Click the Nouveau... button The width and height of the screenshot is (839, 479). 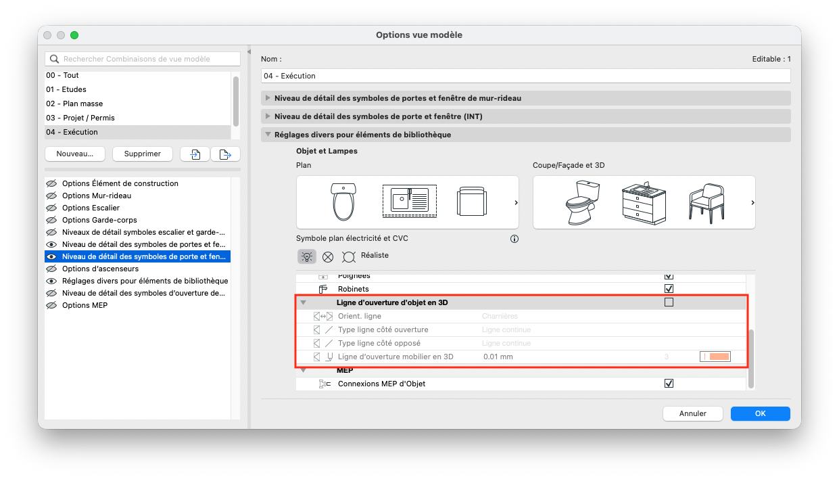75,154
